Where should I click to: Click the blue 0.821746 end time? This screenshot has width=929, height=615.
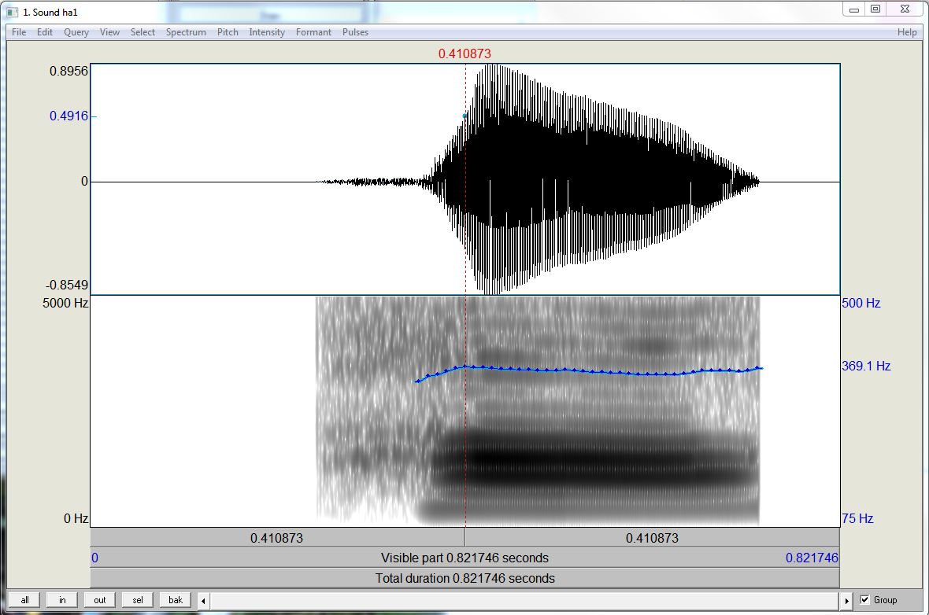coord(812,558)
